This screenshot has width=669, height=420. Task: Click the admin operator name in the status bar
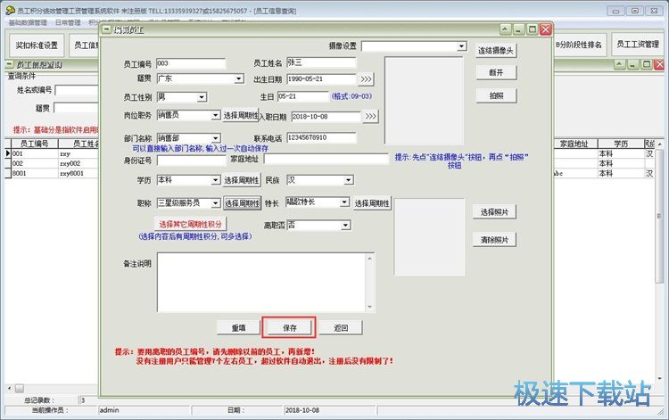point(109,410)
